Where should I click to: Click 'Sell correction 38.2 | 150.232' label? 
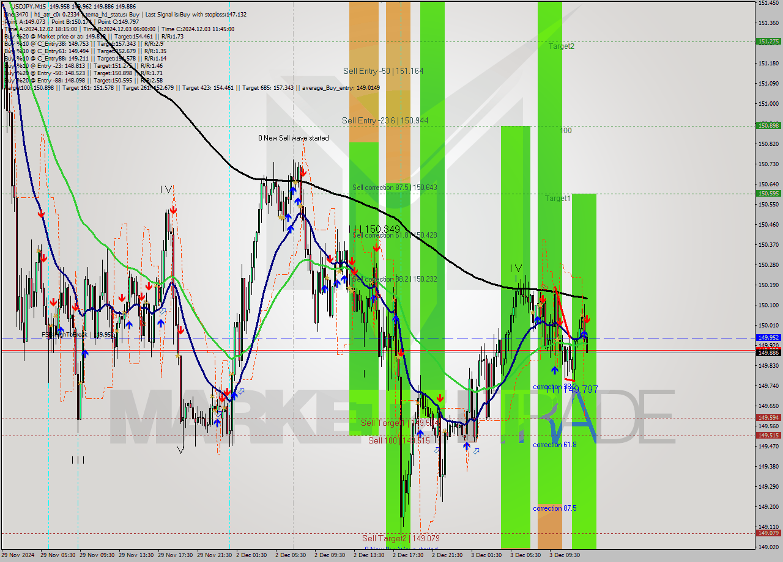tap(395, 279)
